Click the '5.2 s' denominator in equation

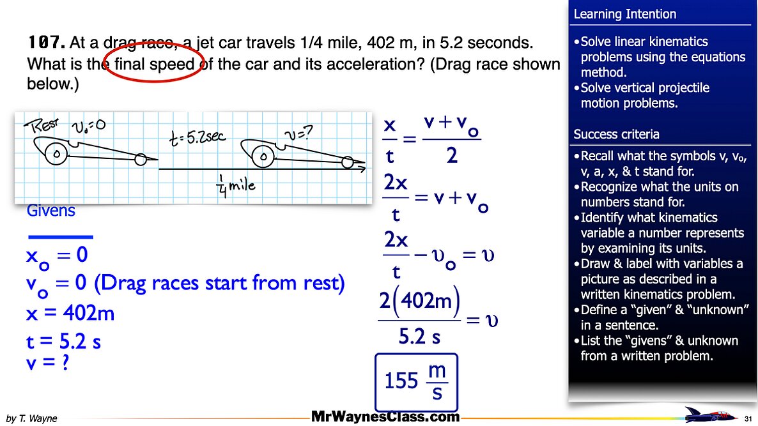pos(419,336)
